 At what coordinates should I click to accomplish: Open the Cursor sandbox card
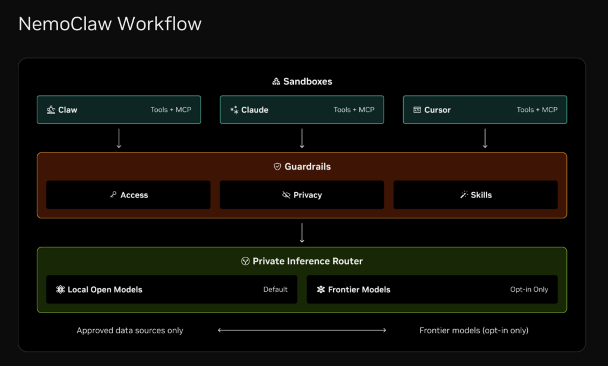pos(485,110)
